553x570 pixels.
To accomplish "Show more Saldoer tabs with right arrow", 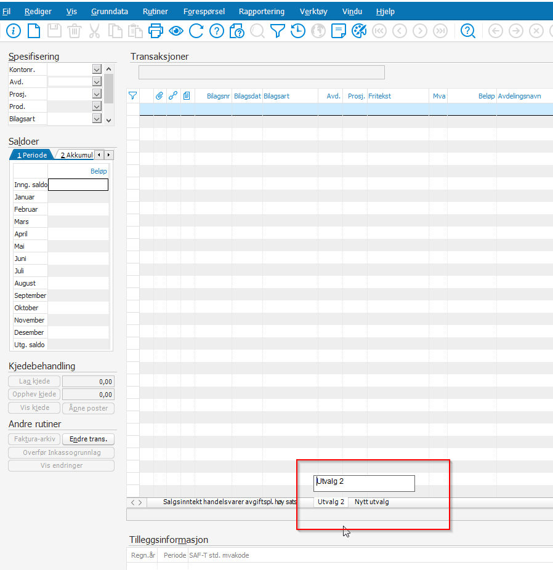I will tap(108, 155).
